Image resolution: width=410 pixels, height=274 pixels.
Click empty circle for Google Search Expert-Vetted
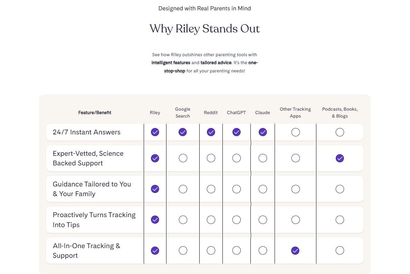point(183,158)
